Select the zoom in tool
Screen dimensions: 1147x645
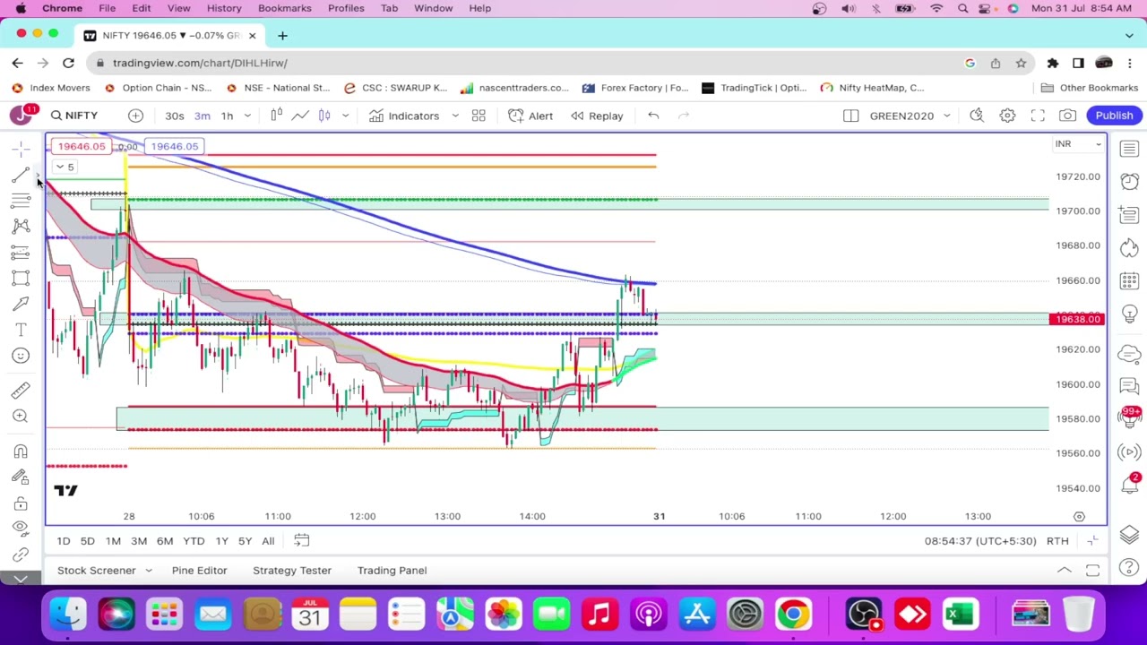pyautogui.click(x=21, y=416)
